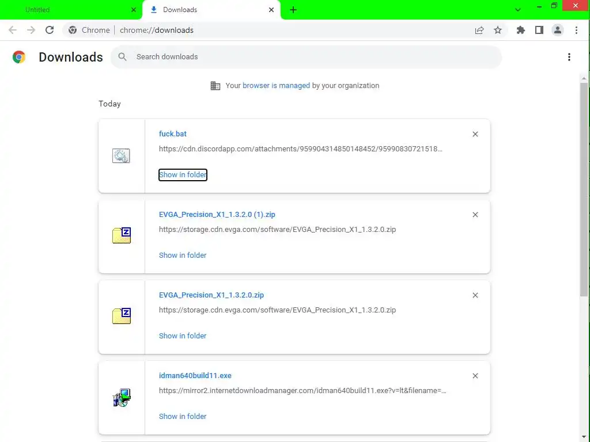Click the Chrome site info icon in address bar
590x442 pixels.
(73, 30)
